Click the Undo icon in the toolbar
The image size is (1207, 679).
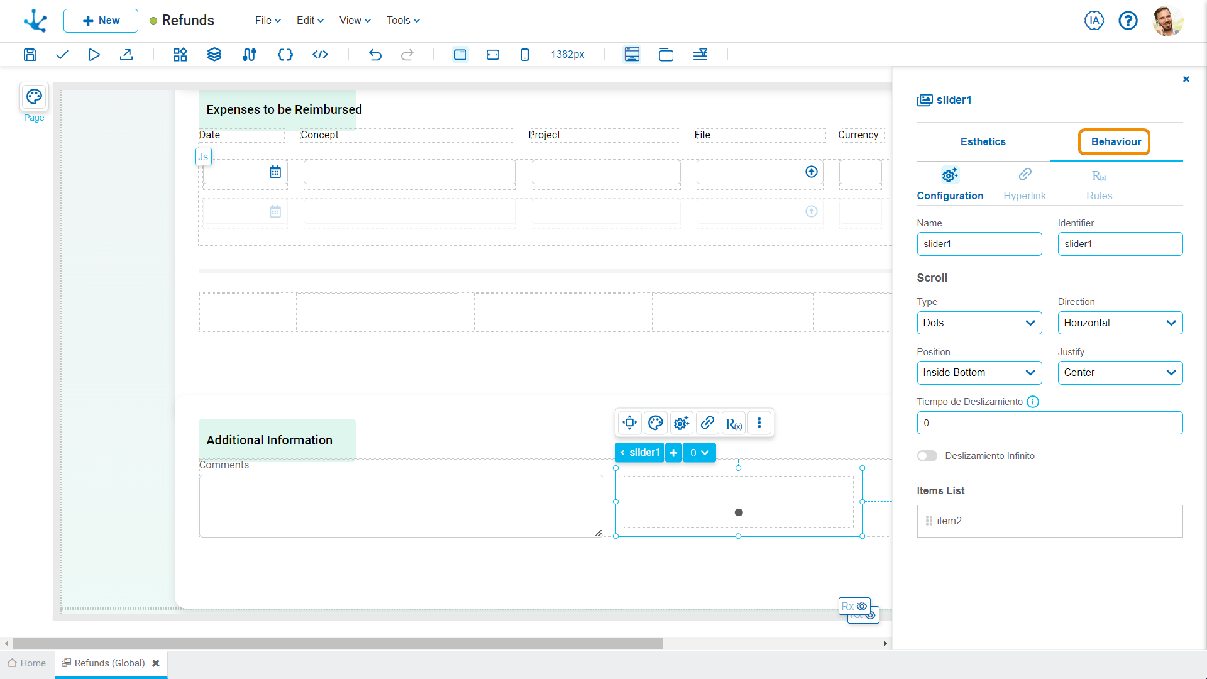click(x=375, y=55)
